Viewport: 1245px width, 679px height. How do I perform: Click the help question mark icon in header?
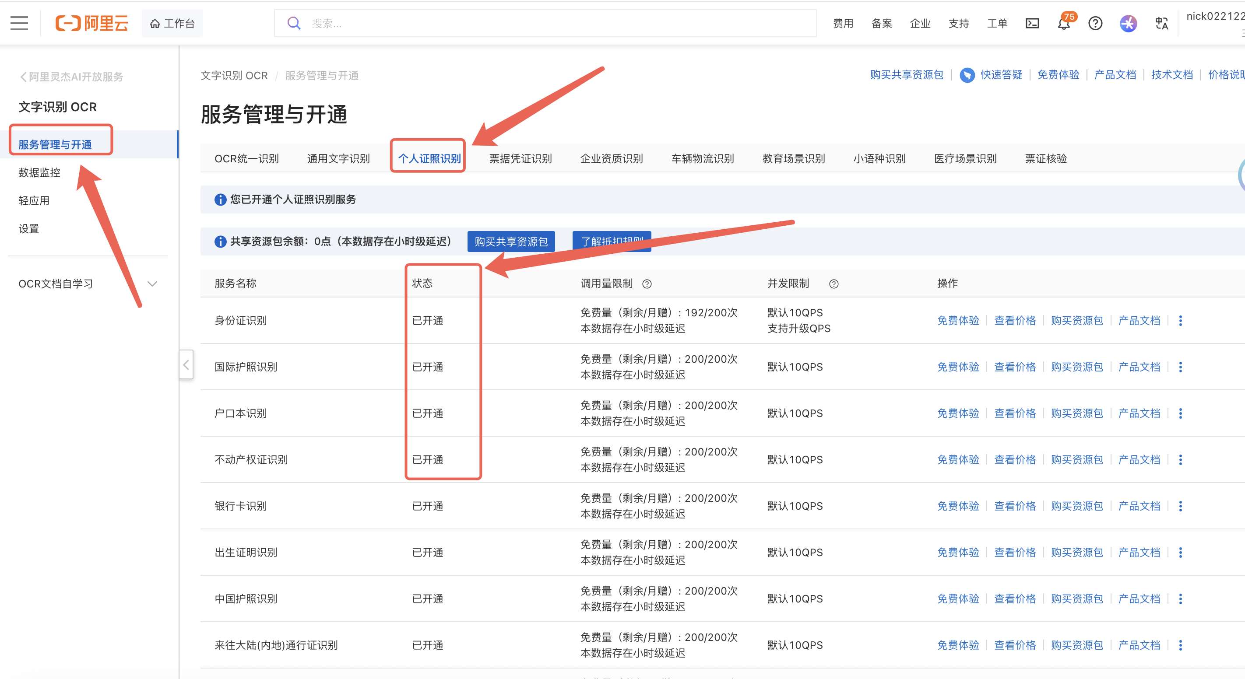pyautogui.click(x=1095, y=23)
